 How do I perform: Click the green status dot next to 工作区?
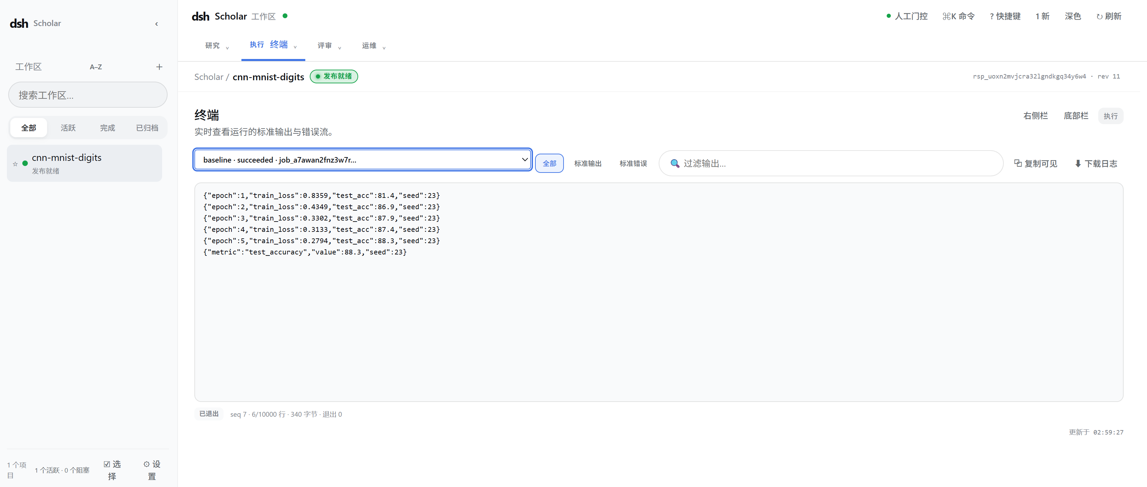click(285, 16)
